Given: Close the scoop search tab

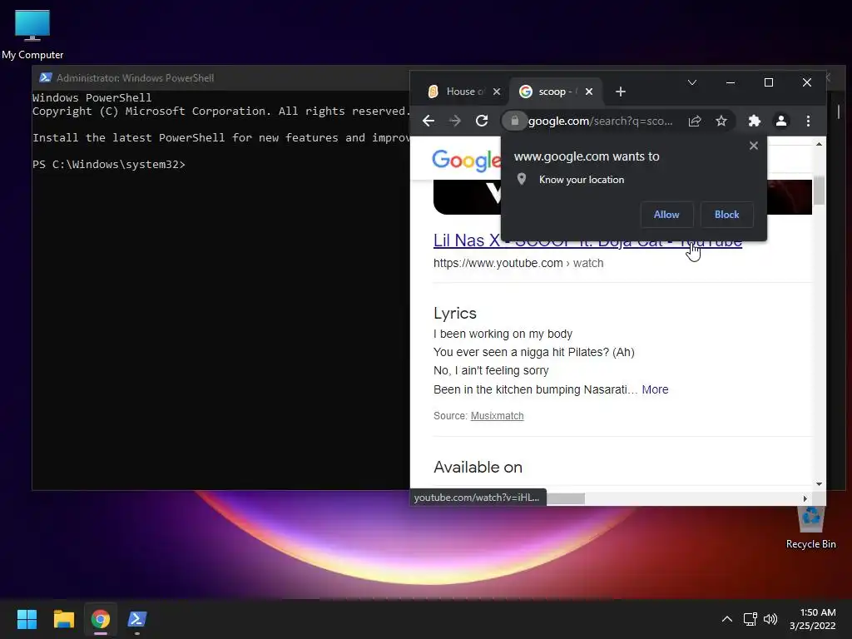Looking at the screenshot, I should pyautogui.click(x=588, y=92).
